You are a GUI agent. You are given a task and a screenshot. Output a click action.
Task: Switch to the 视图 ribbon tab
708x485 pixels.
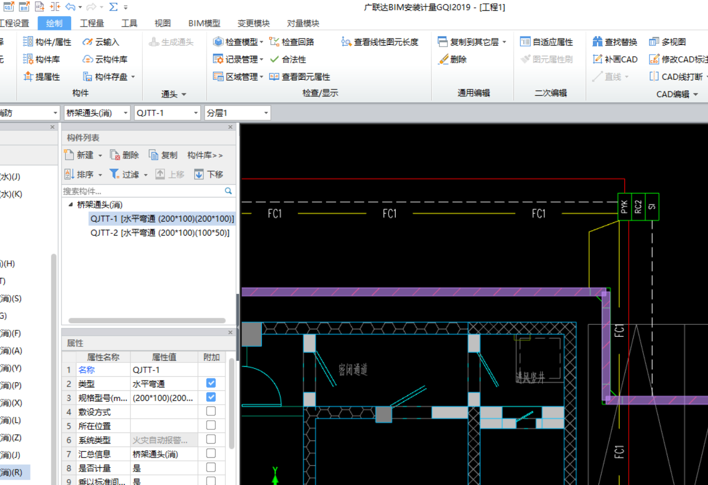pos(163,23)
